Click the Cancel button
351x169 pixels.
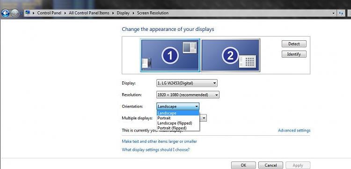[271, 165]
